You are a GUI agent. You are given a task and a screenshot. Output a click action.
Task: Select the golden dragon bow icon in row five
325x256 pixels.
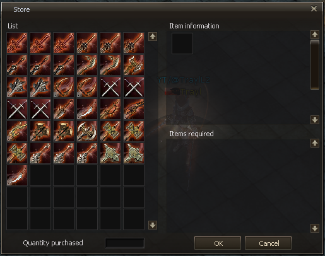click(17, 131)
